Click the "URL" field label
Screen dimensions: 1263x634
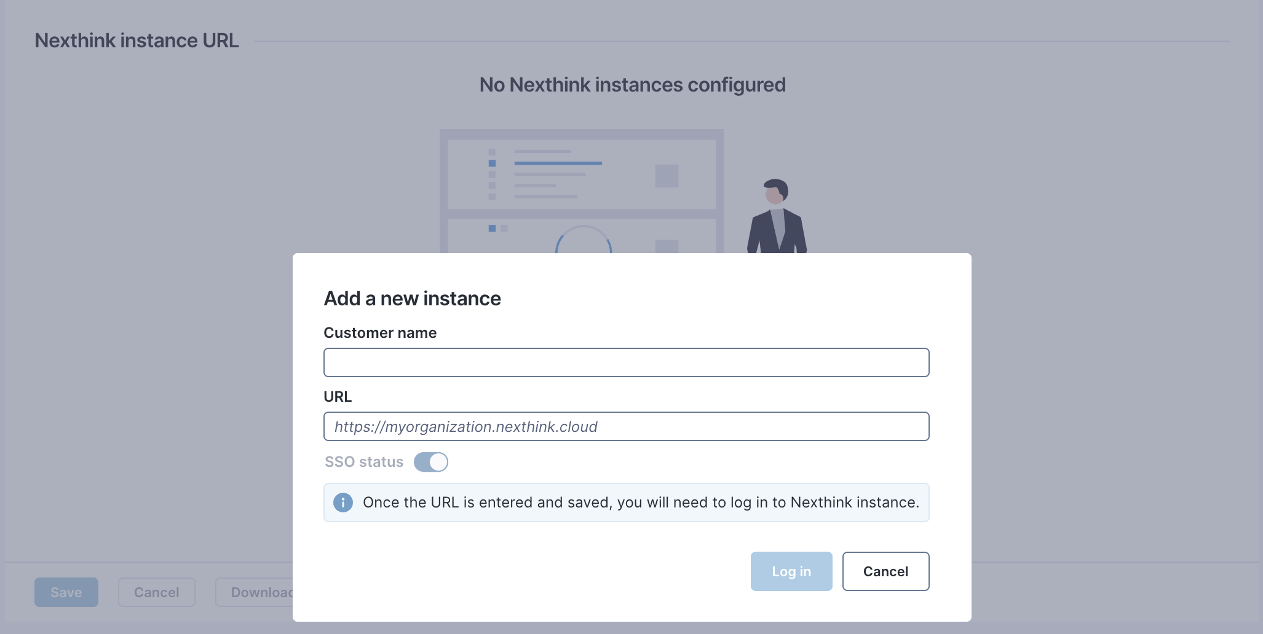[338, 397]
